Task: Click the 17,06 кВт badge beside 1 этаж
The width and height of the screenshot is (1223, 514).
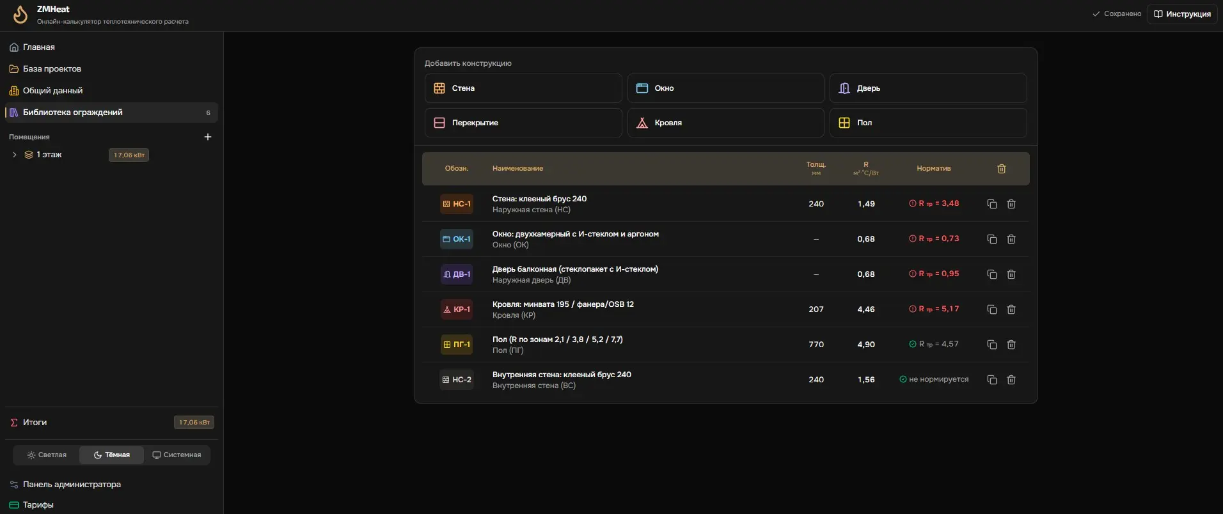Action: point(129,155)
